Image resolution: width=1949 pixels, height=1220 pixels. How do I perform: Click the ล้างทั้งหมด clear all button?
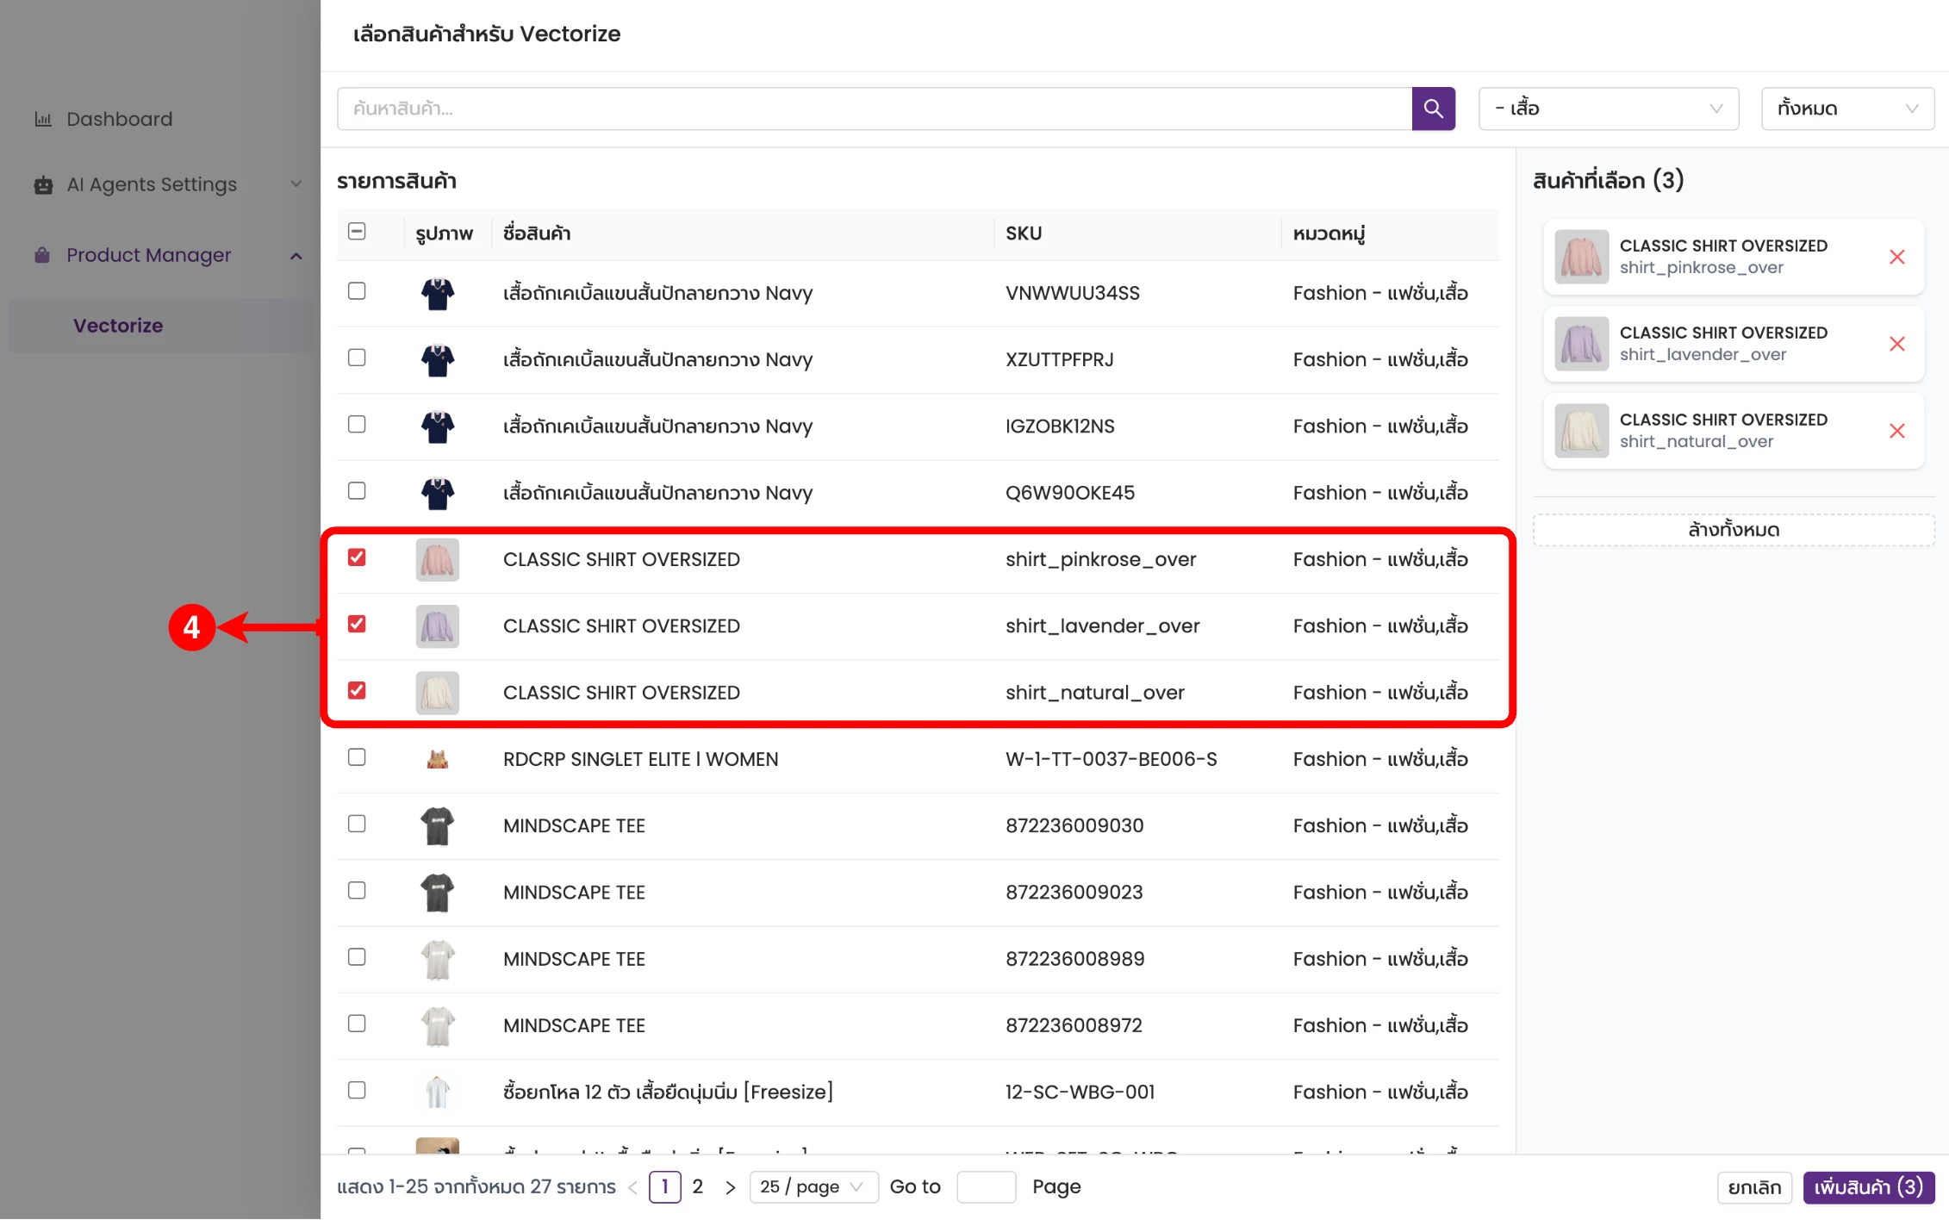[1733, 530]
